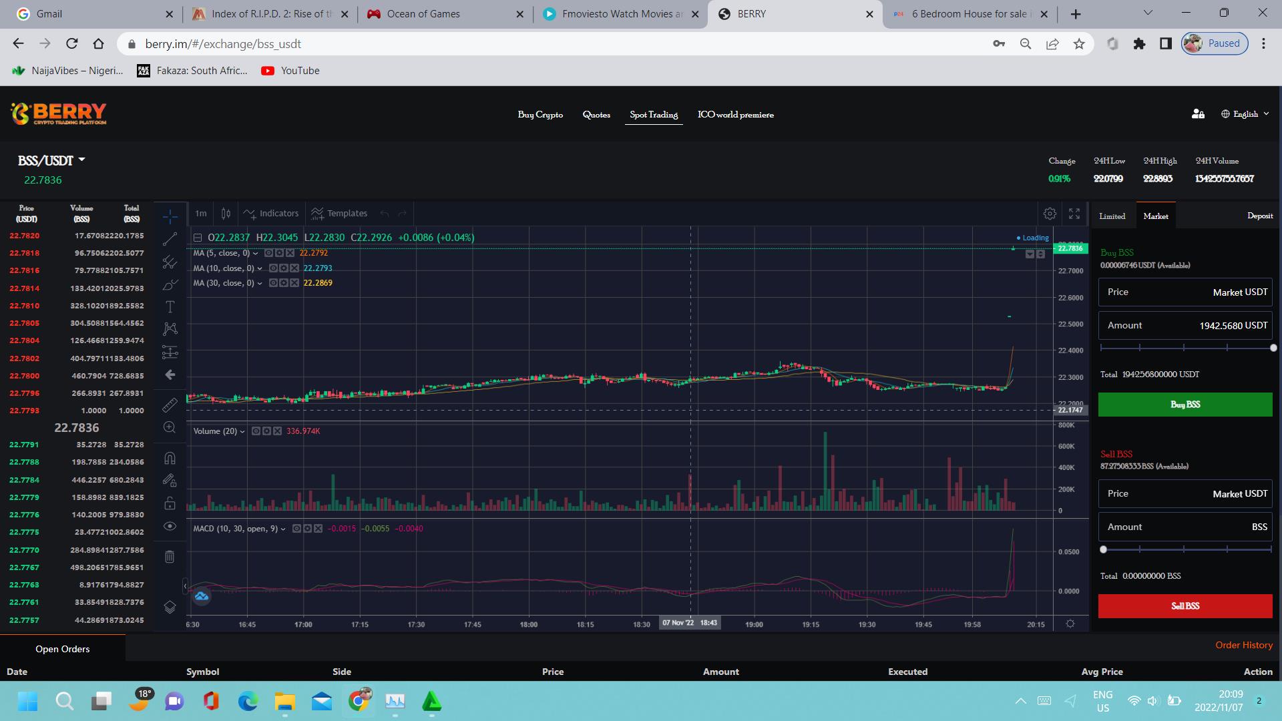Expand the BSS/USDT pair dropdown

click(81, 160)
